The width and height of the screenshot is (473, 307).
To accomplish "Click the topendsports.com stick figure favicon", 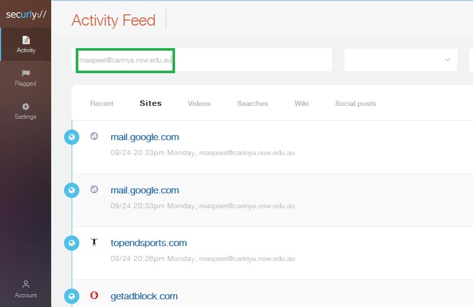I will (94, 242).
